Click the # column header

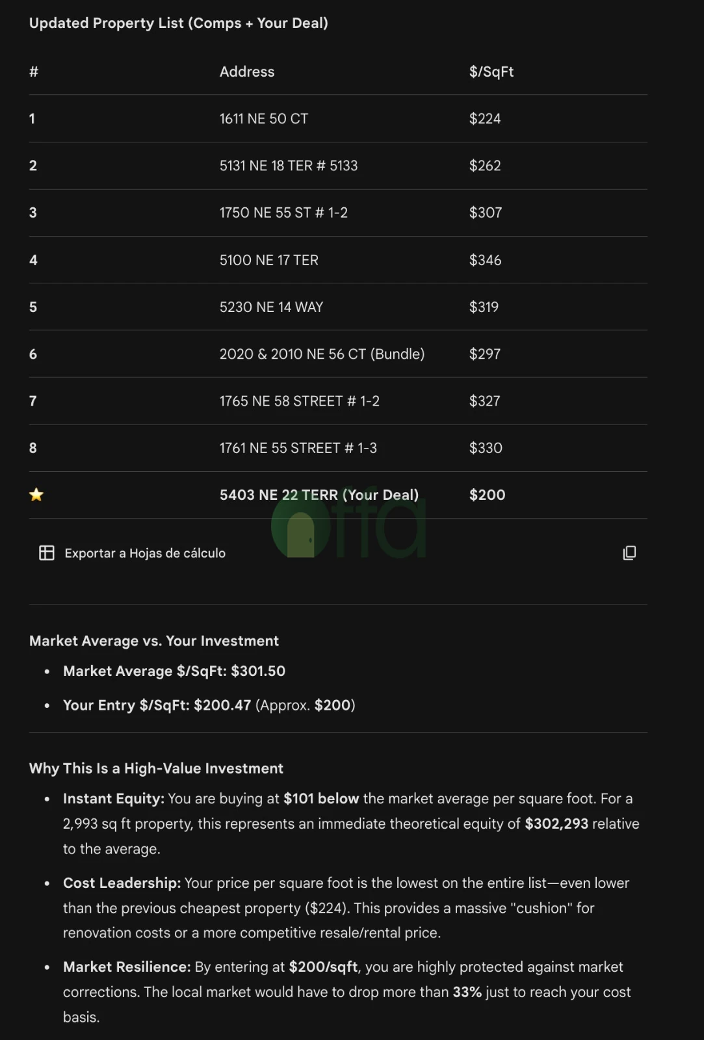[34, 71]
